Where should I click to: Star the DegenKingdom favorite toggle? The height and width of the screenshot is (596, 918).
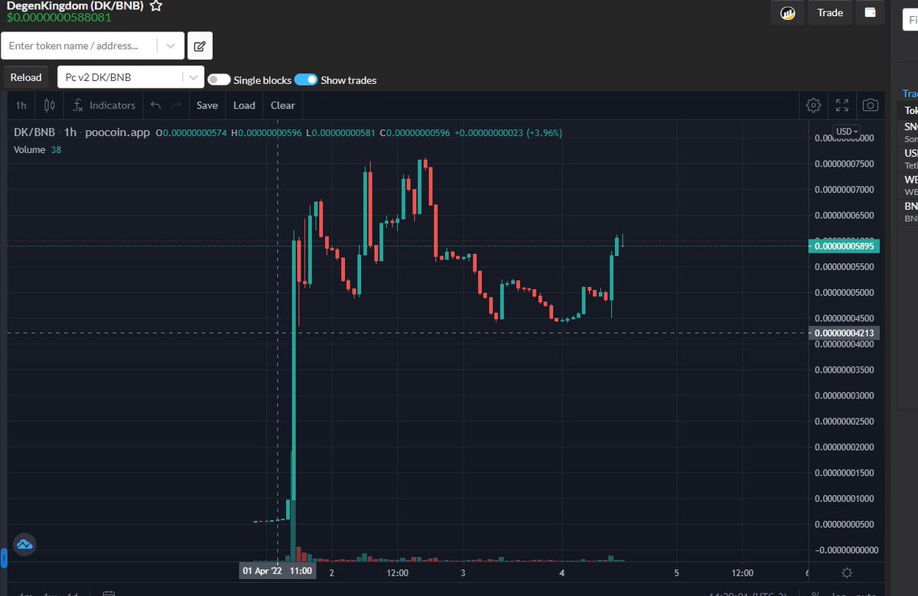coord(155,6)
